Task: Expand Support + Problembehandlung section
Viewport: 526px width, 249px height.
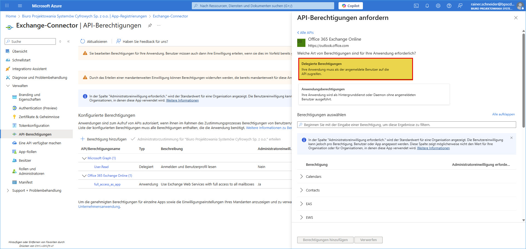Action: (8, 190)
